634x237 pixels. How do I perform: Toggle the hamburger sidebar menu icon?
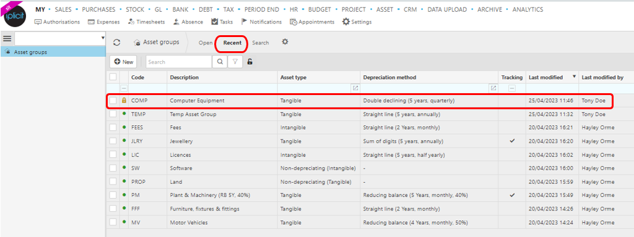click(x=7, y=39)
